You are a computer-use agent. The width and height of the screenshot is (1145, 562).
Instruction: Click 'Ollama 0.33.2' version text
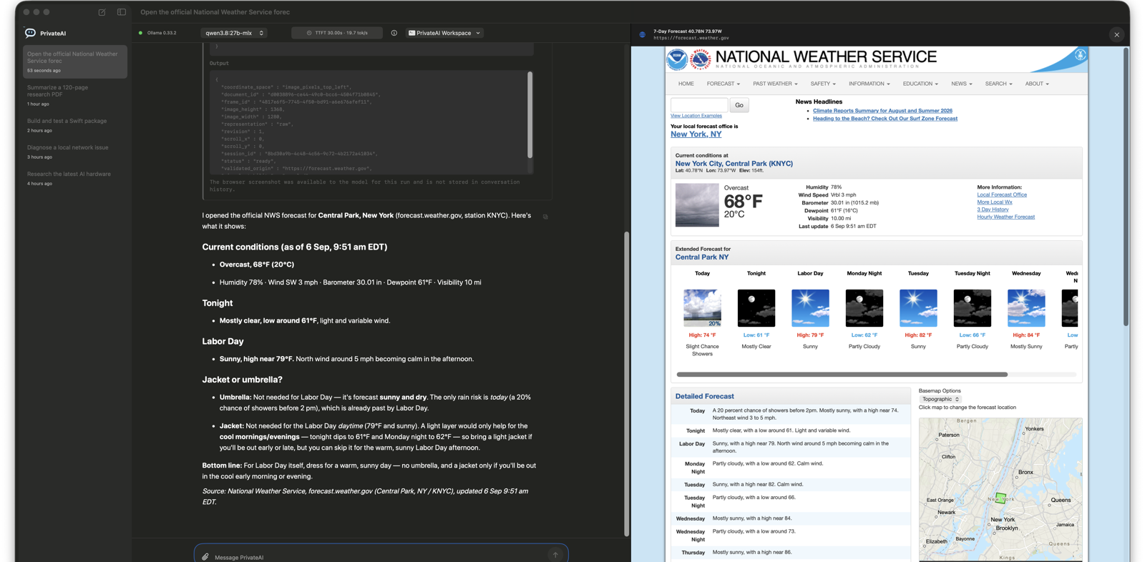pyautogui.click(x=162, y=33)
